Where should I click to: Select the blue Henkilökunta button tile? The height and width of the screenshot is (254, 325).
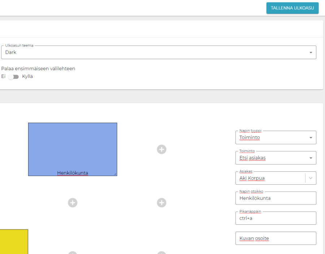pyautogui.click(x=73, y=148)
